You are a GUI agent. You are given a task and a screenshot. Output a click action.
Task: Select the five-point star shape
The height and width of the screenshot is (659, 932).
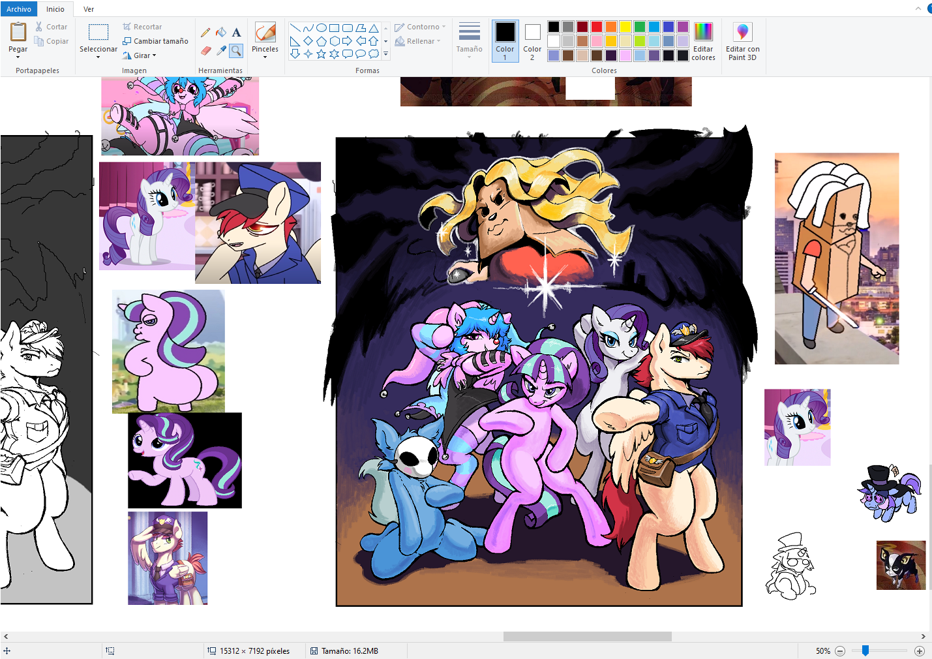point(321,54)
